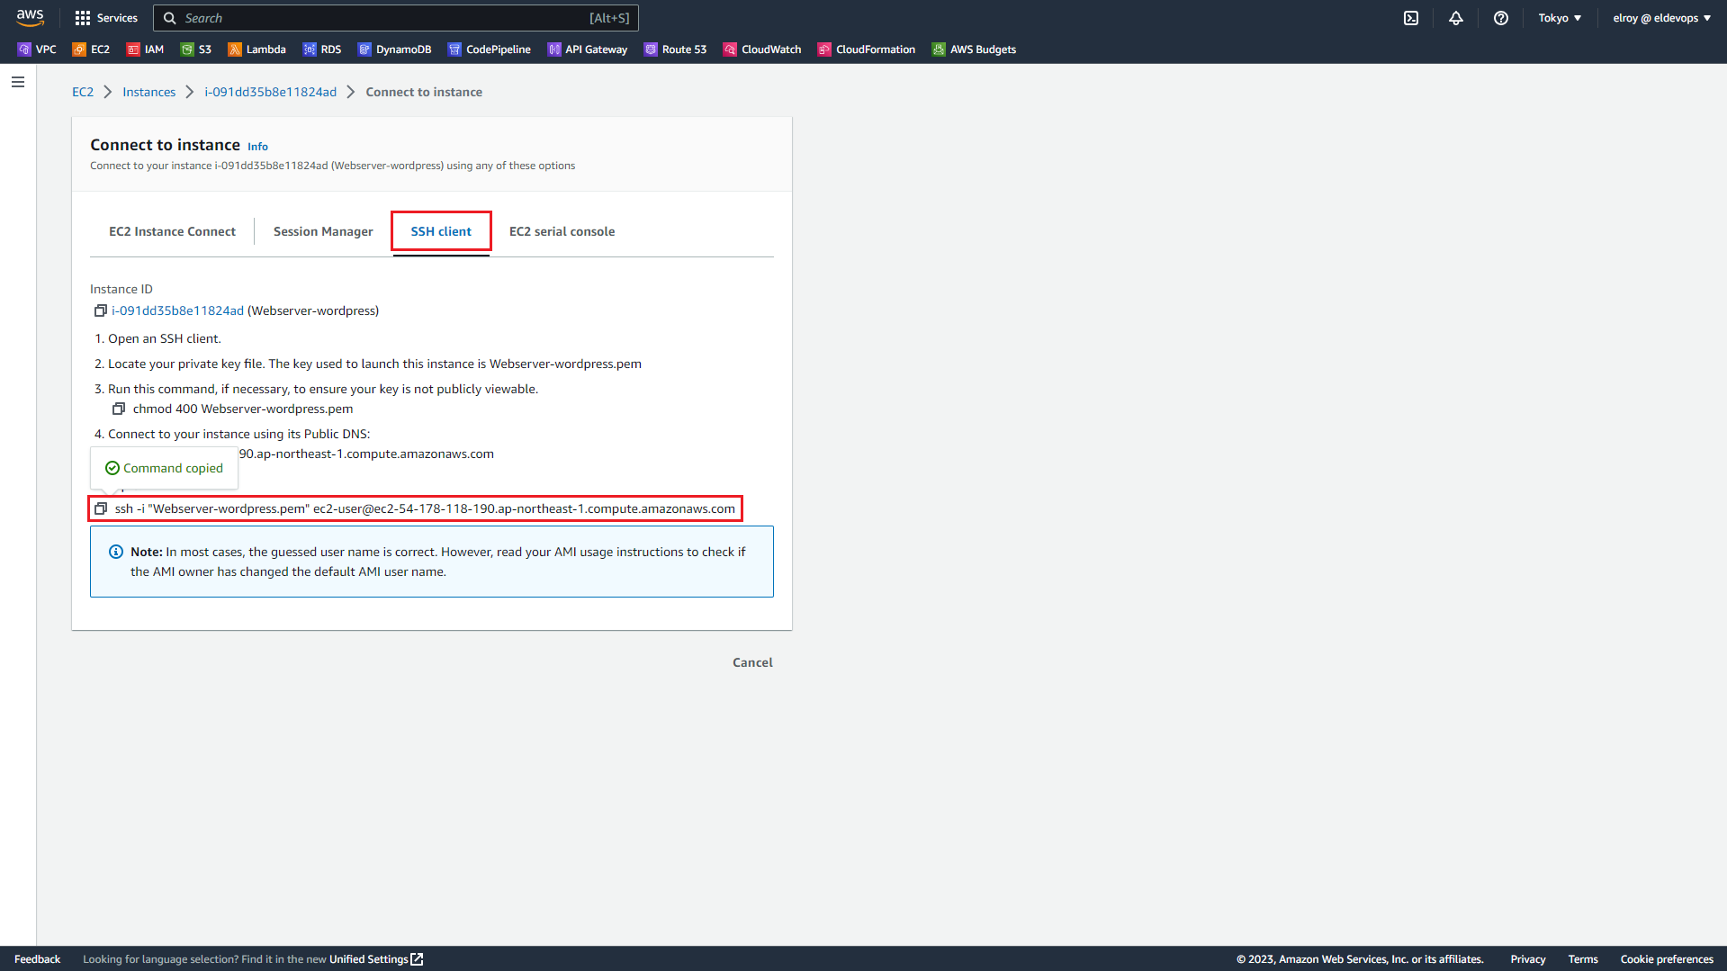Switch to EC2 Instance Connect tab
The height and width of the screenshot is (971, 1727).
click(172, 231)
